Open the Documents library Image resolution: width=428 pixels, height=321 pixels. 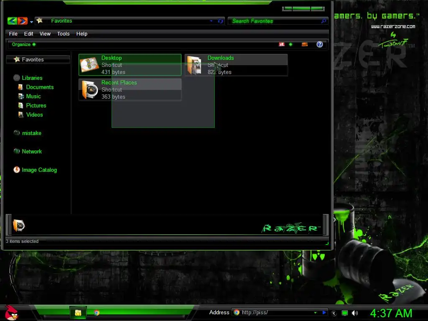click(x=40, y=87)
